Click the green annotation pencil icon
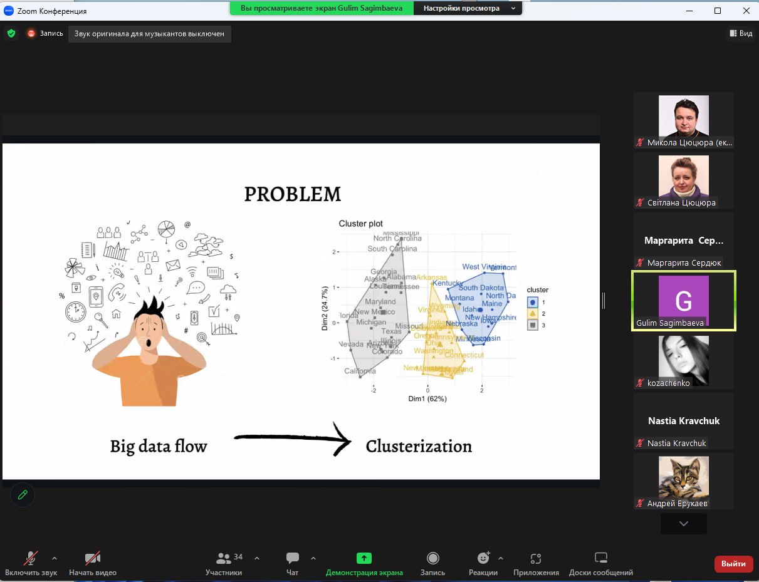Viewport: 759px width, 582px height. click(23, 495)
